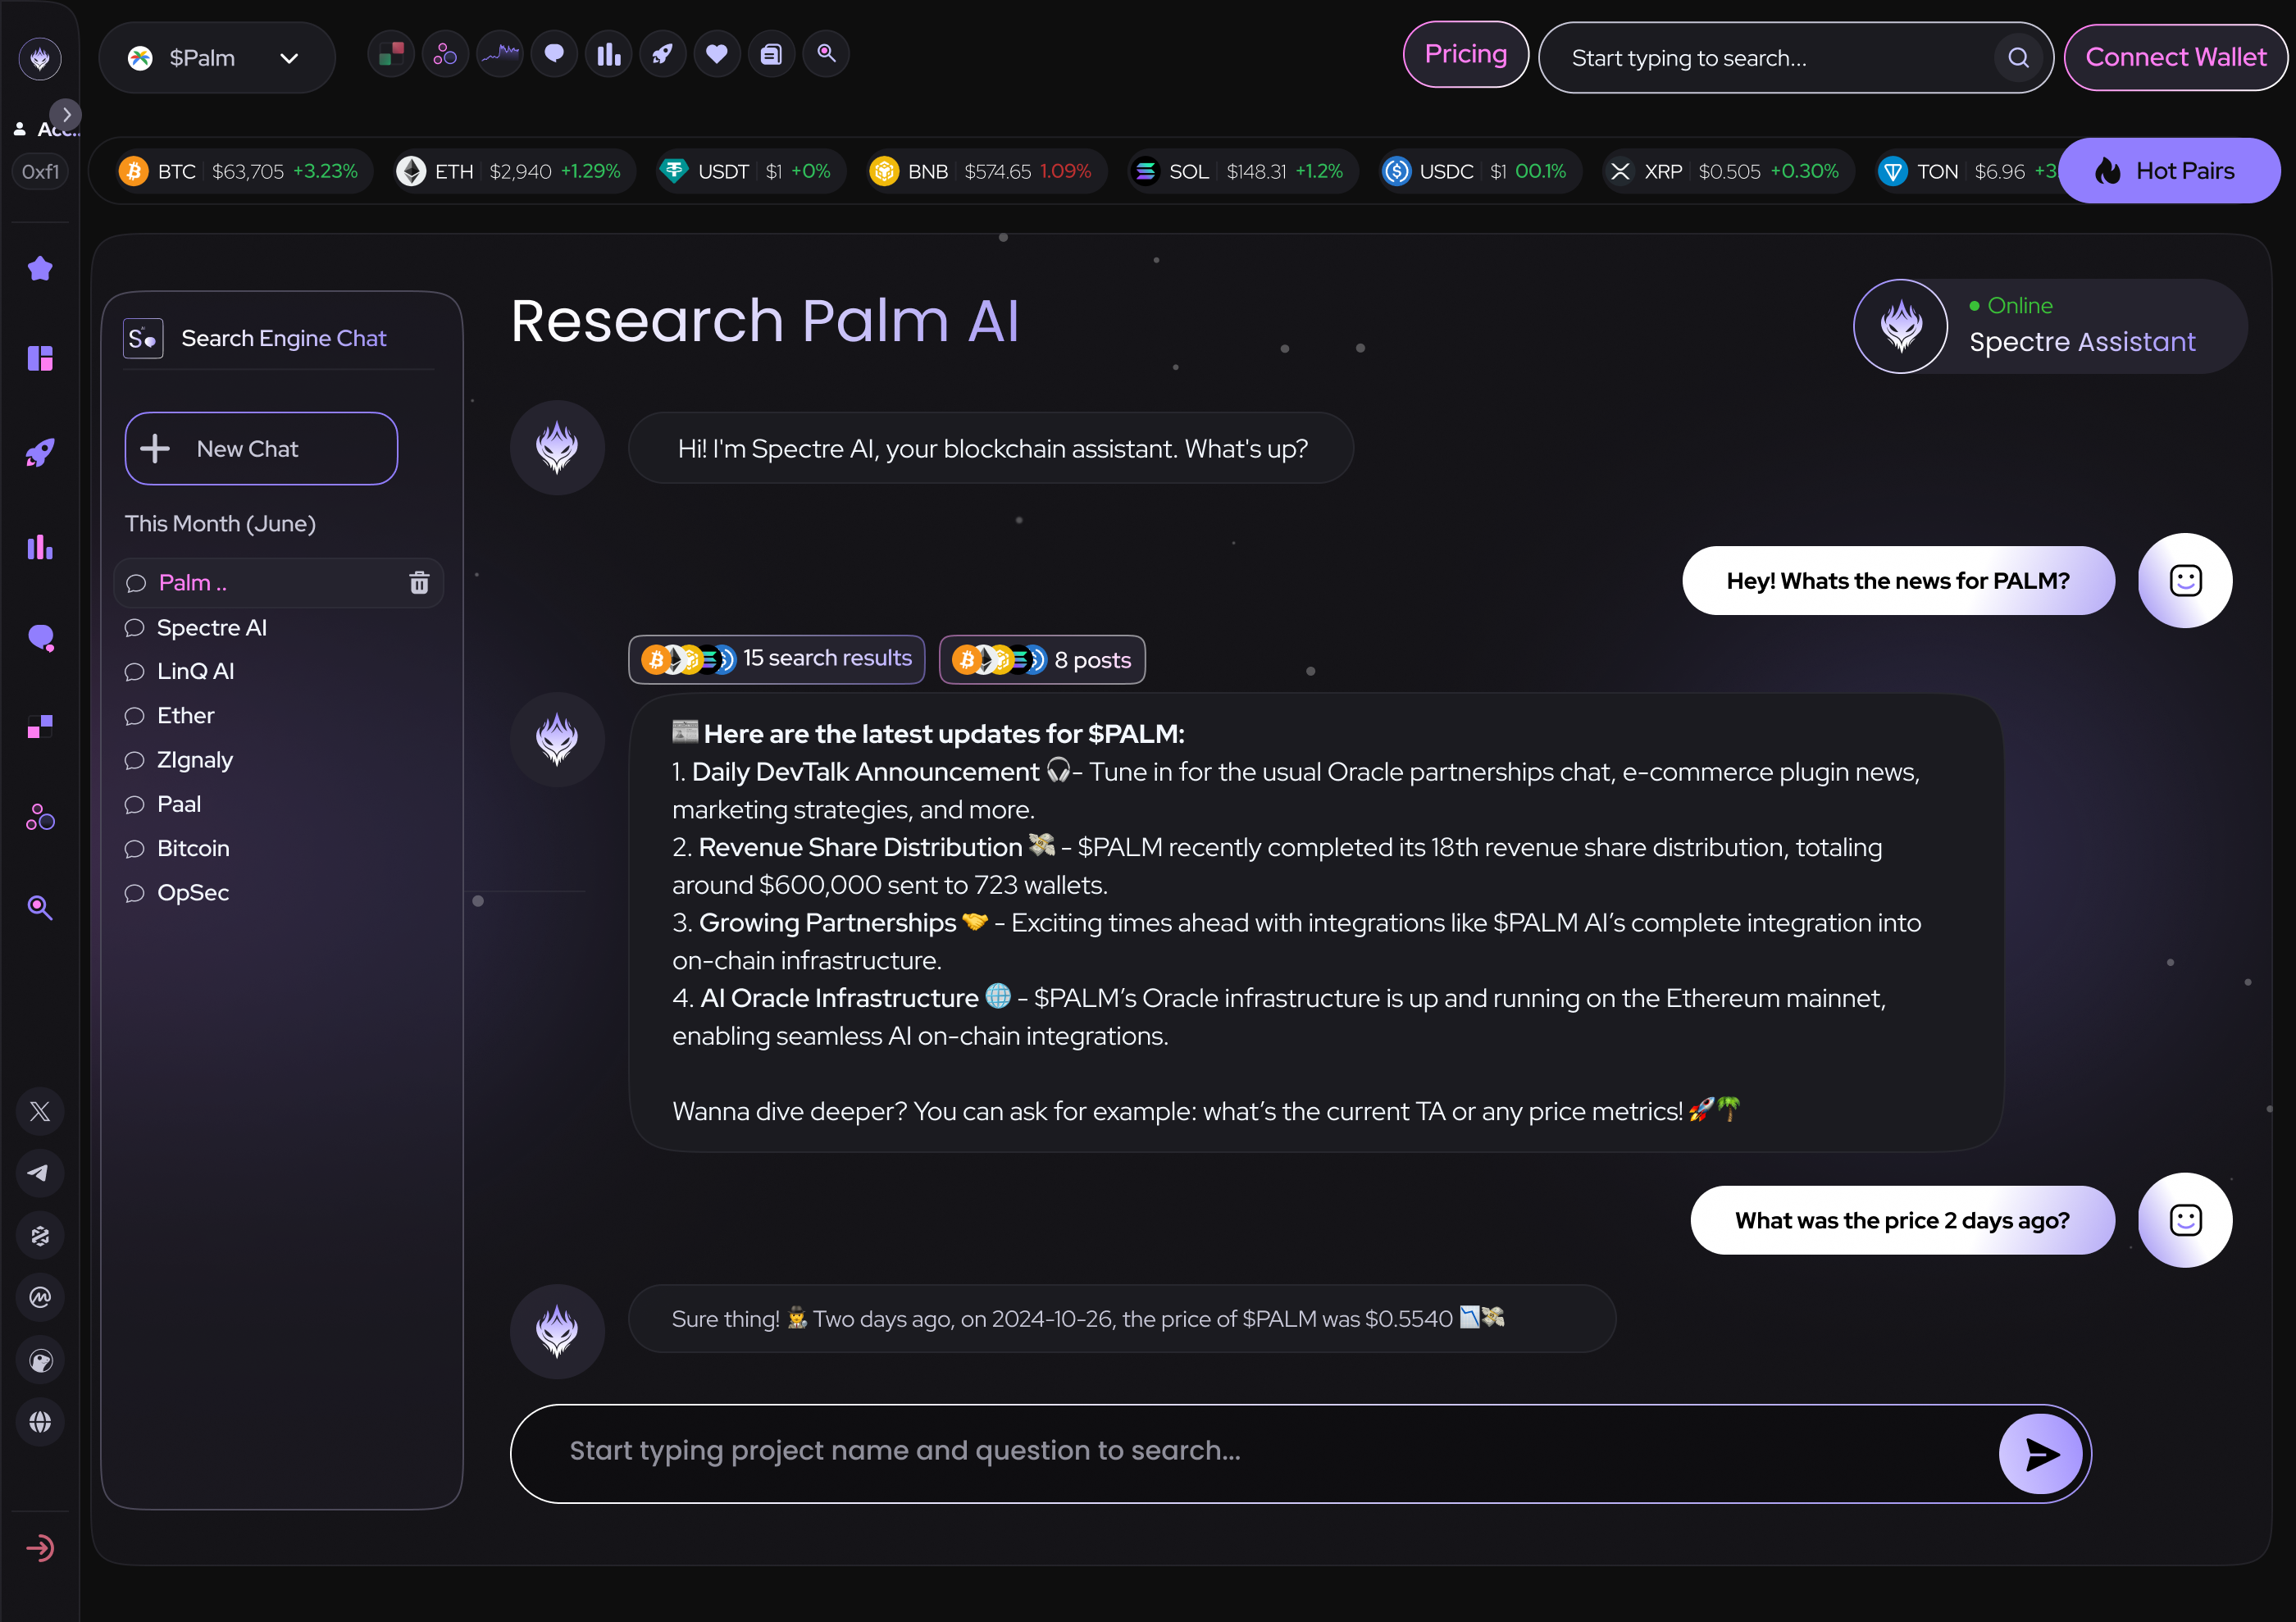Image resolution: width=2296 pixels, height=1622 pixels.
Task: Open the price chart icon in the top toolbar
Action: [x=500, y=54]
